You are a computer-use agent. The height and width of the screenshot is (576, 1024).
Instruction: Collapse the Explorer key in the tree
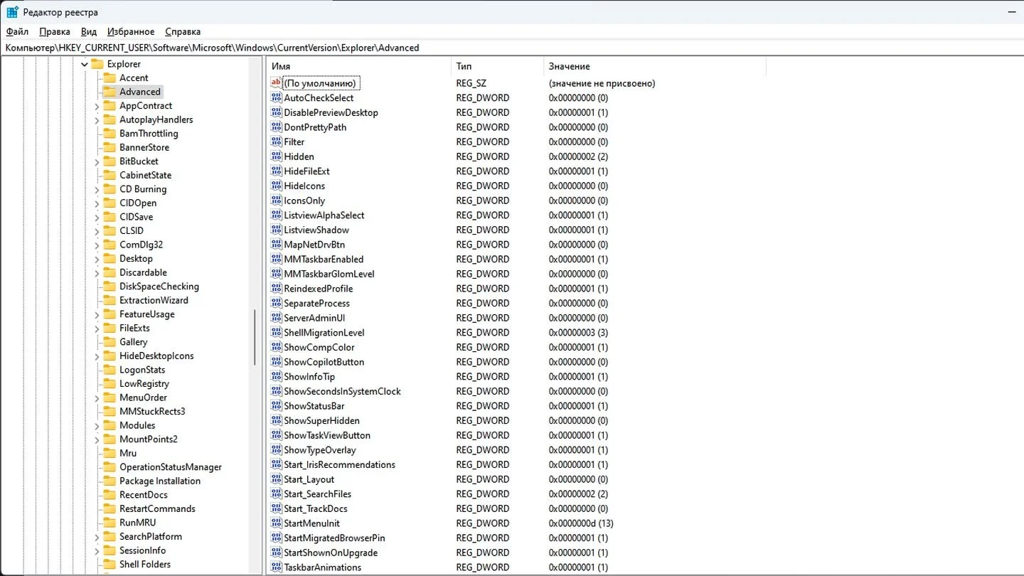(85, 64)
